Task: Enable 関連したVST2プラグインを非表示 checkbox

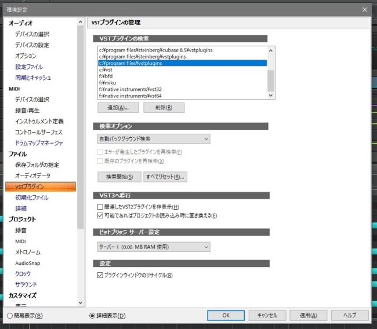Action: click(100, 207)
